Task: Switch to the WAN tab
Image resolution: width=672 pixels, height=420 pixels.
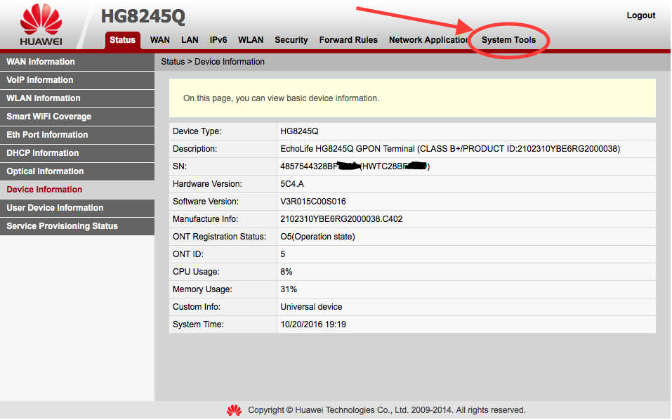Action: click(x=160, y=40)
